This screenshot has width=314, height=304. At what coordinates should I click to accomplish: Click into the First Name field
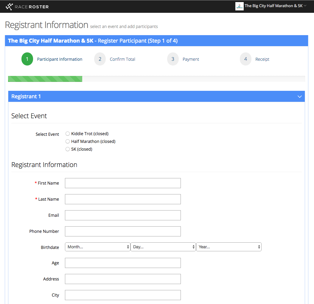pos(123,183)
